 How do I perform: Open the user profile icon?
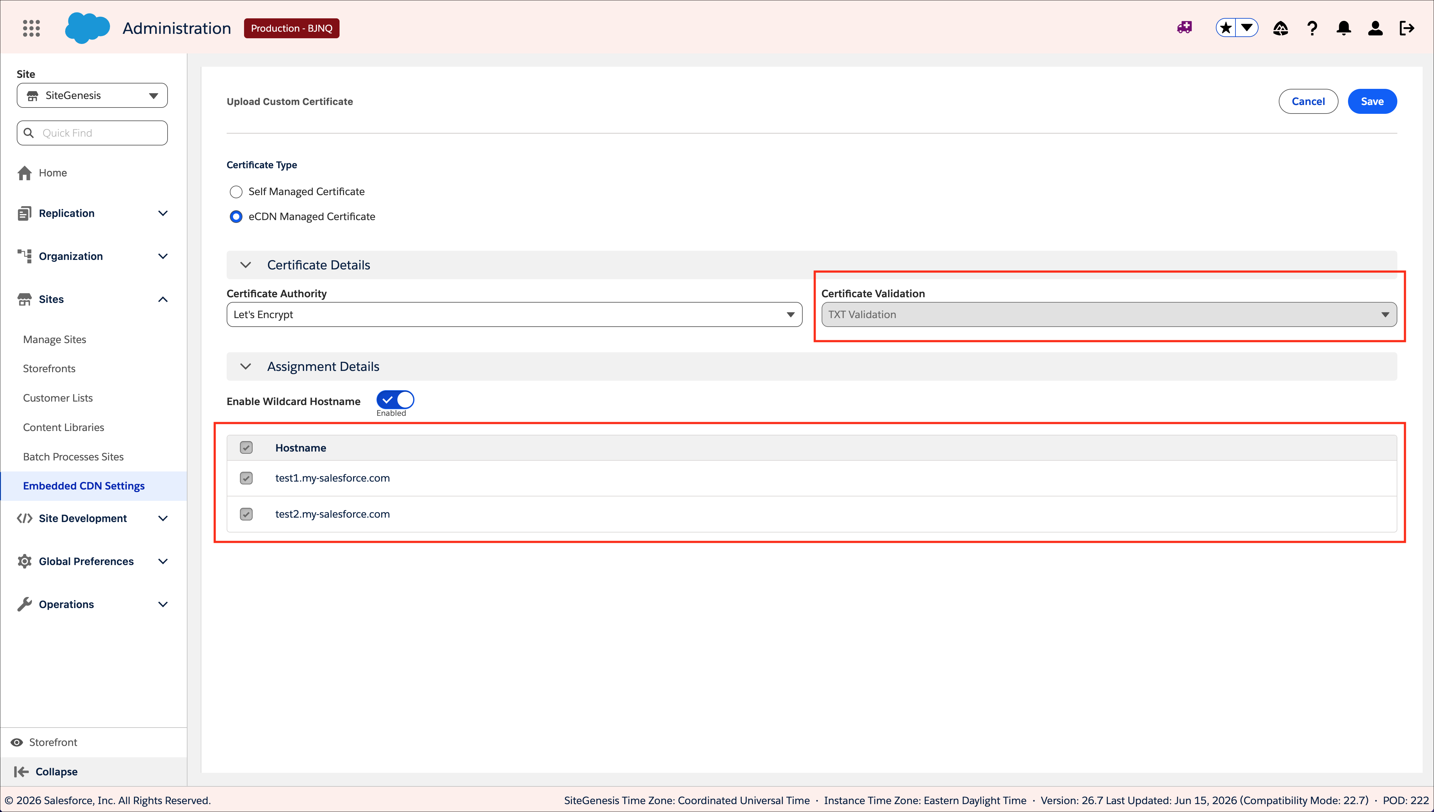click(1376, 28)
